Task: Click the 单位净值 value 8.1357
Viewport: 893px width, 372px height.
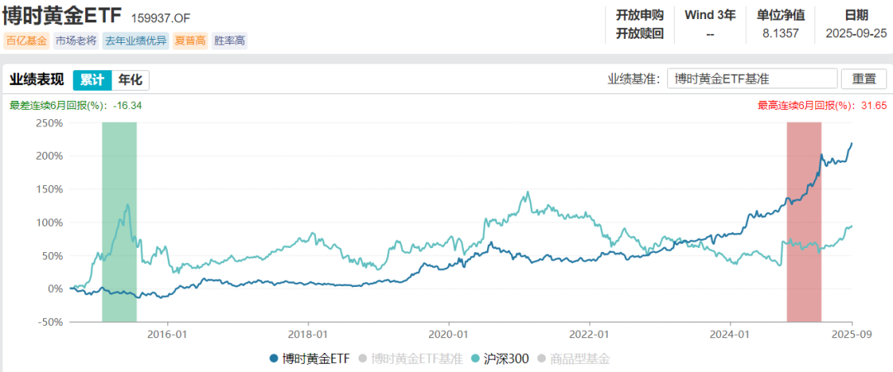Action: 781,33
